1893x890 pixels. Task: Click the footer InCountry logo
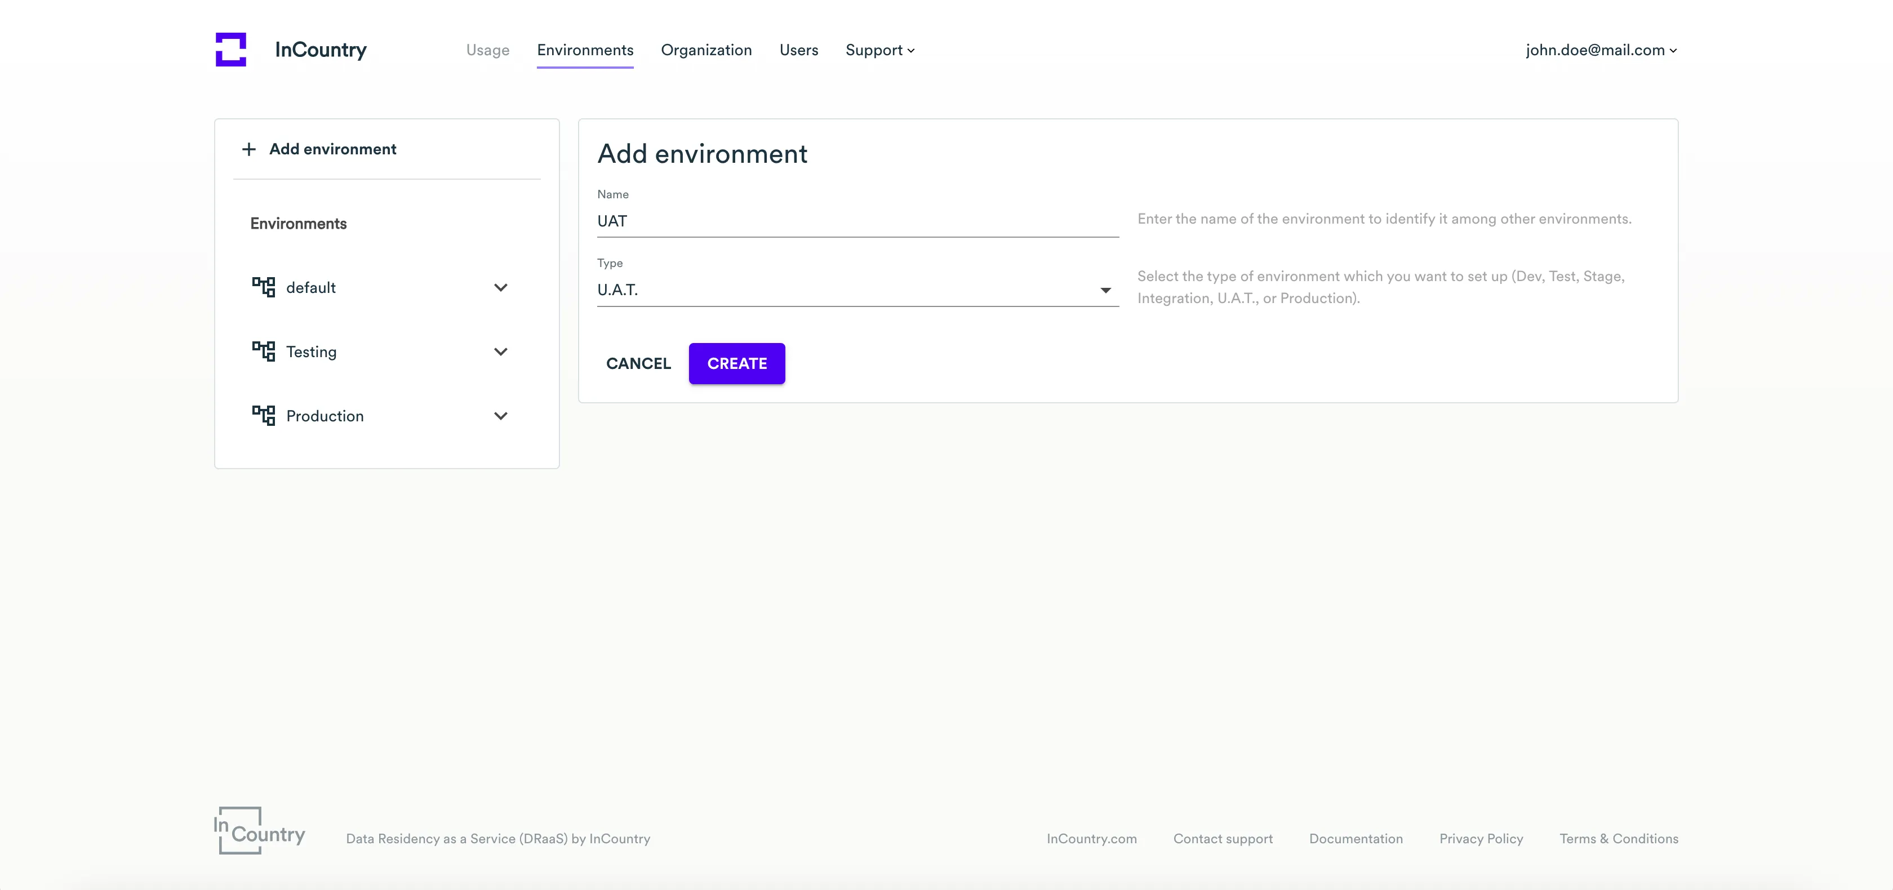pos(259,830)
